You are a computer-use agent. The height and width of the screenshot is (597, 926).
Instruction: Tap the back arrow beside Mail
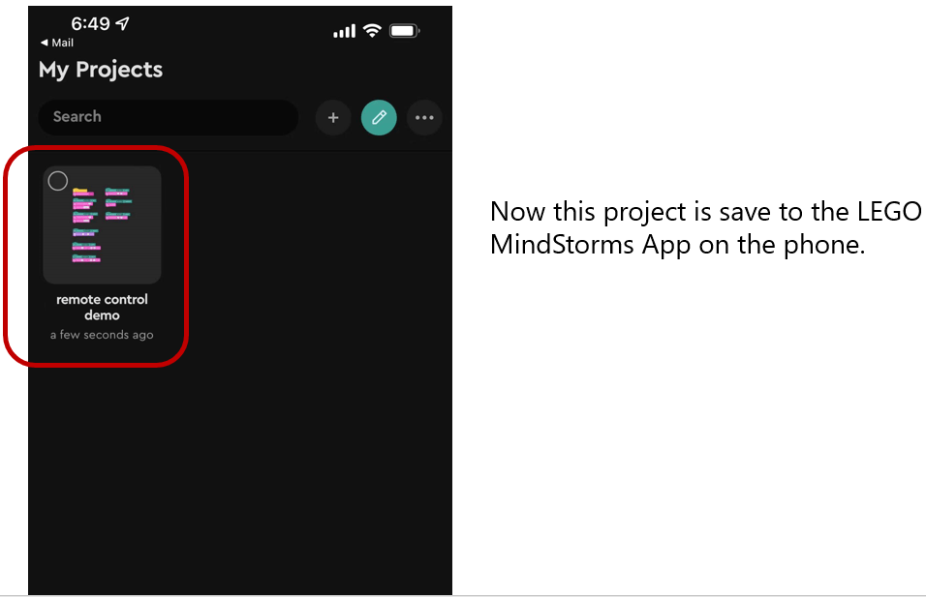pyautogui.click(x=44, y=43)
